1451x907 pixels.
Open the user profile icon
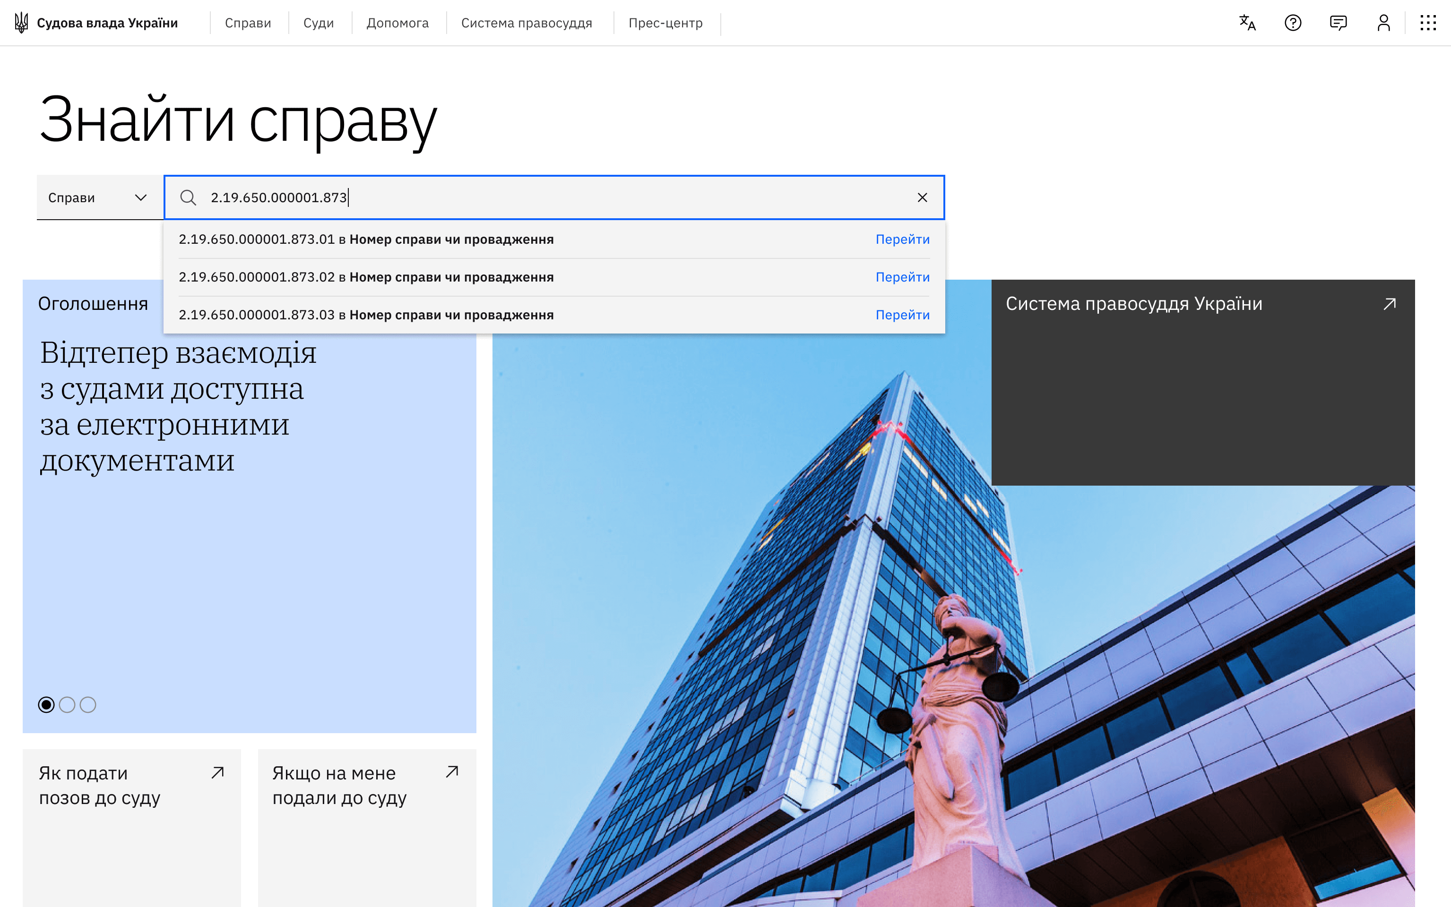pyautogui.click(x=1383, y=23)
